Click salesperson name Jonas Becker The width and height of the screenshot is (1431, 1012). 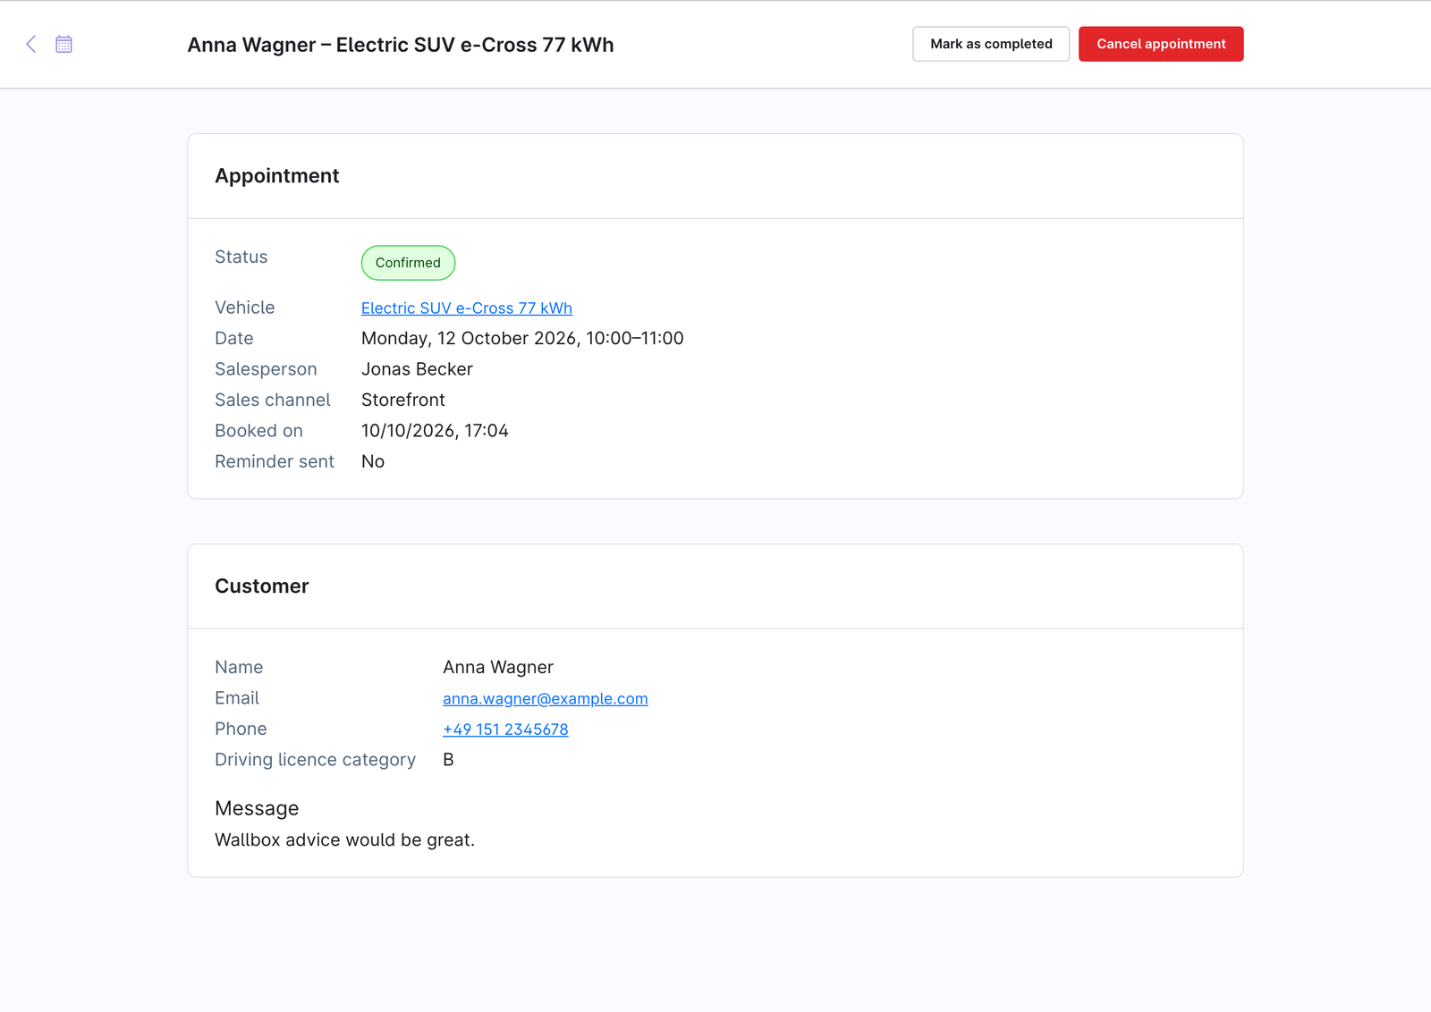coord(417,369)
